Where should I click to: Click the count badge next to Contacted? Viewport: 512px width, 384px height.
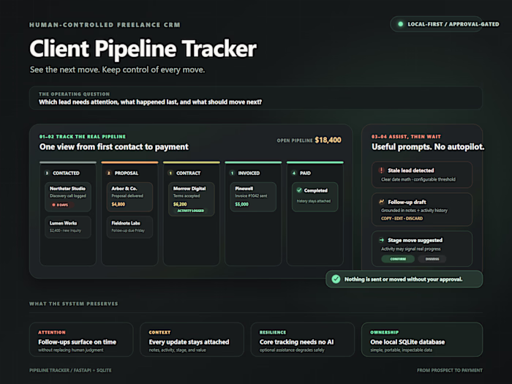point(47,173)
